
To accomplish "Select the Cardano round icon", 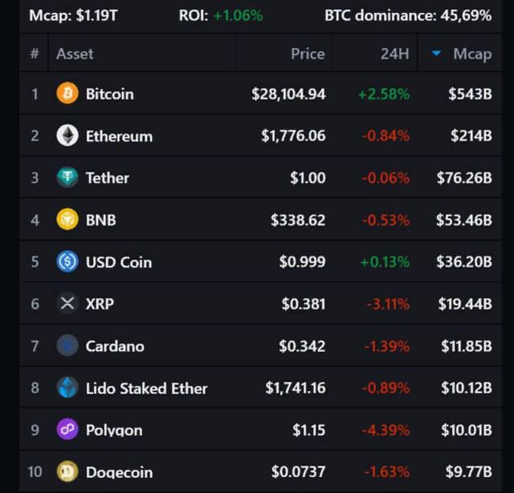I will tap(67, 346).
